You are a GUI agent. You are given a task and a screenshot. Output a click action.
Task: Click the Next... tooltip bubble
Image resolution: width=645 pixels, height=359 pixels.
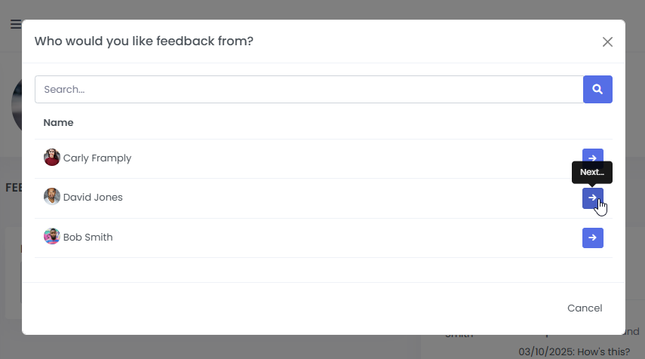tap(592, 172)
